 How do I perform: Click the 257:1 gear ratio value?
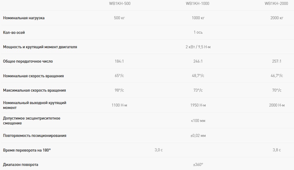coord(277,61)
